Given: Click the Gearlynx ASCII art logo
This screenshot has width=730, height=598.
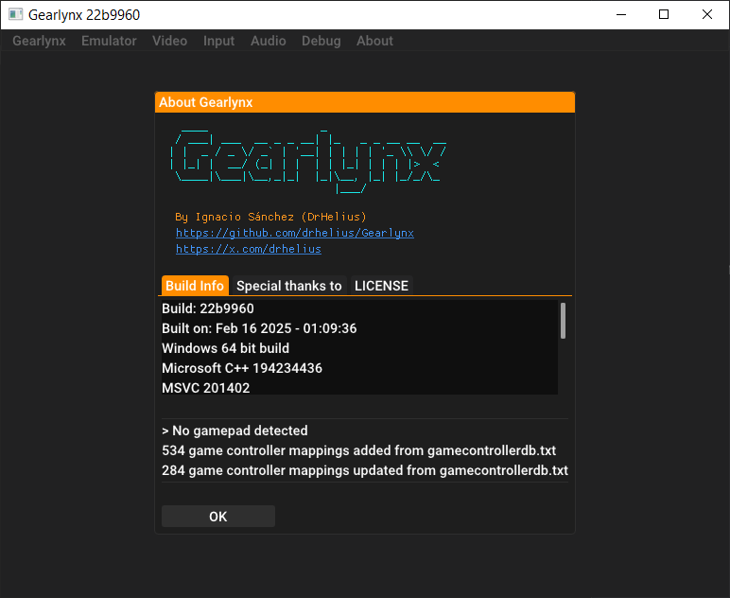Looking at the screenshot, I should coord(309,161).
